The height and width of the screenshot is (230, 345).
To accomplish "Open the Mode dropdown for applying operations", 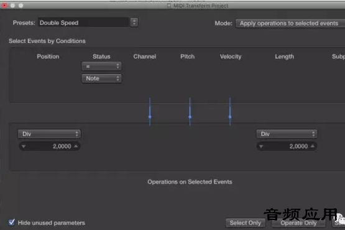I will coord(290,24).
